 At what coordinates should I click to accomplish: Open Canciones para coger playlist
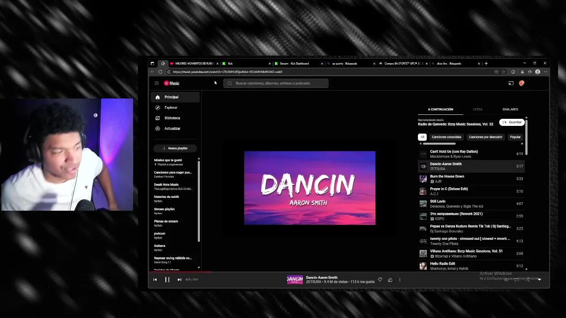174,174
